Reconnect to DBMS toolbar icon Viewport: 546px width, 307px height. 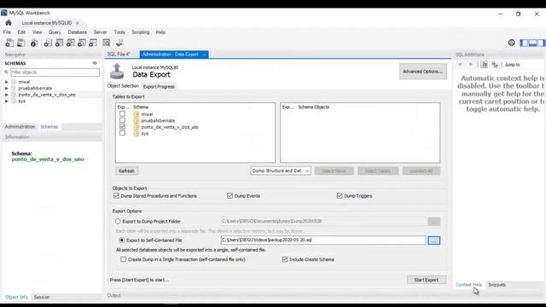pos(119,43)
